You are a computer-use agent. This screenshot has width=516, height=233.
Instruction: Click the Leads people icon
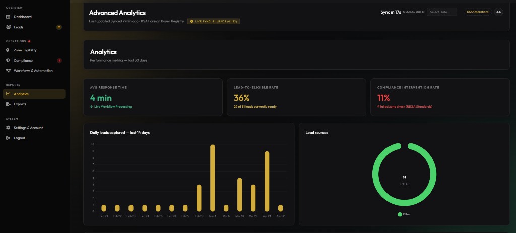coord(8,27)
